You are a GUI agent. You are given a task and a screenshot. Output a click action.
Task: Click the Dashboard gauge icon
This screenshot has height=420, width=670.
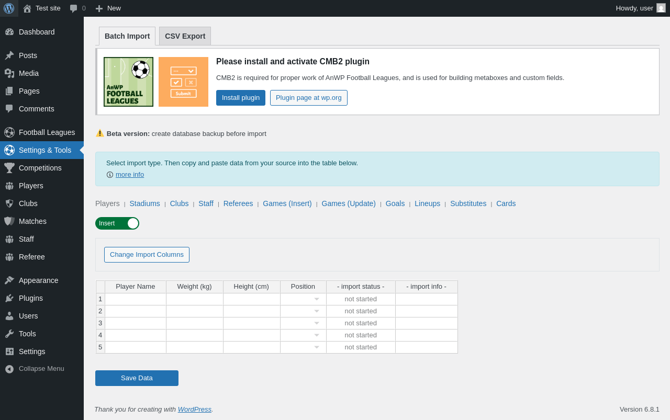(9, 32)
